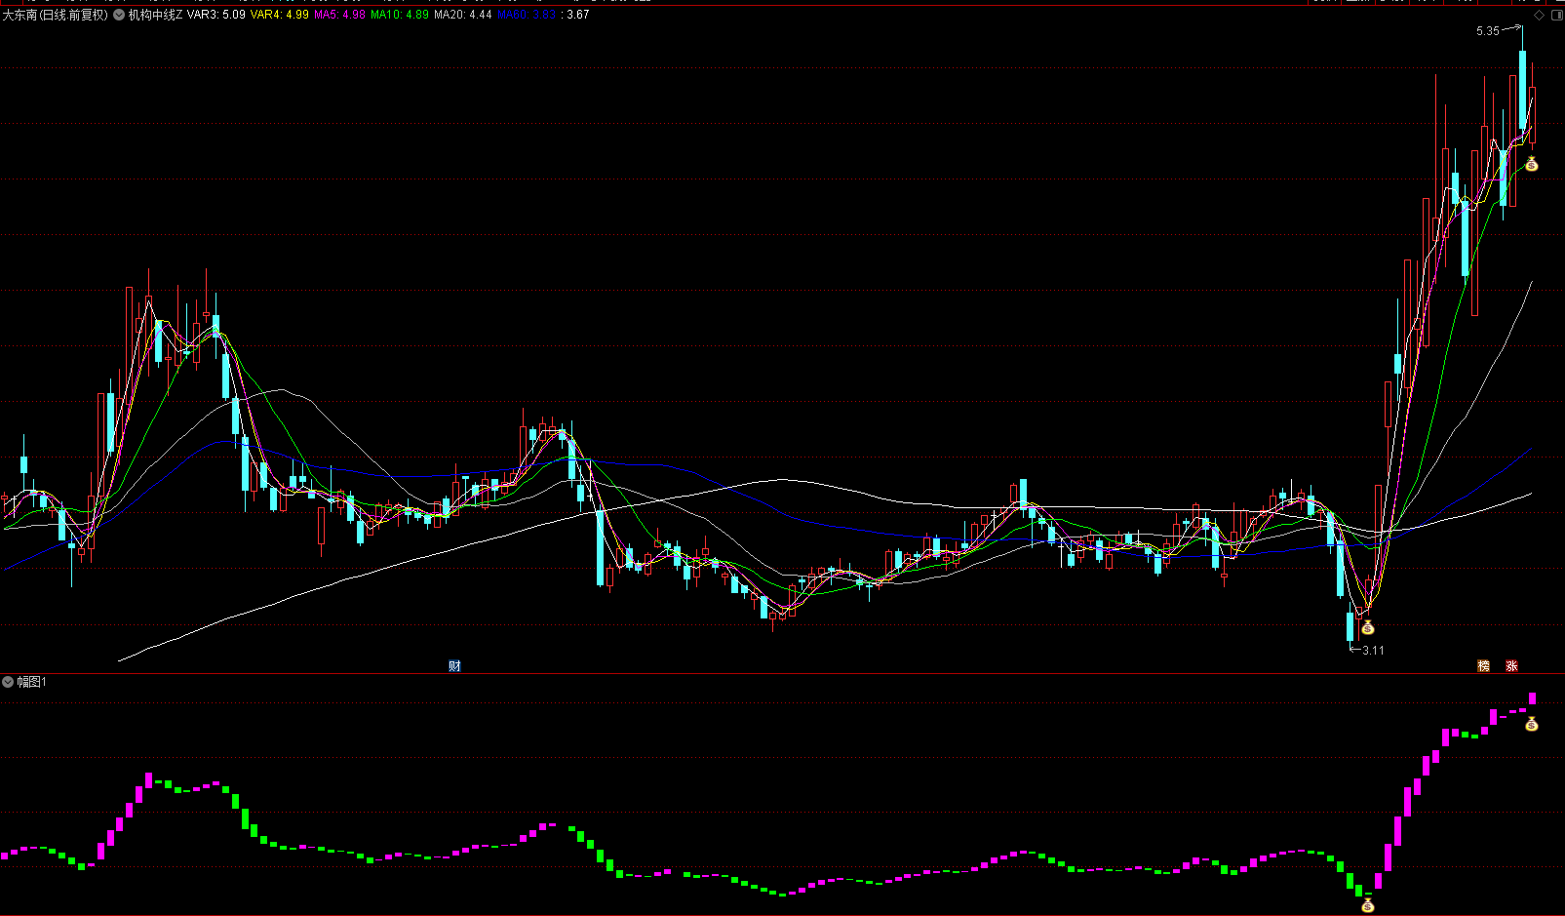Click the 5.35 high price label

[x=1487, y=31]
